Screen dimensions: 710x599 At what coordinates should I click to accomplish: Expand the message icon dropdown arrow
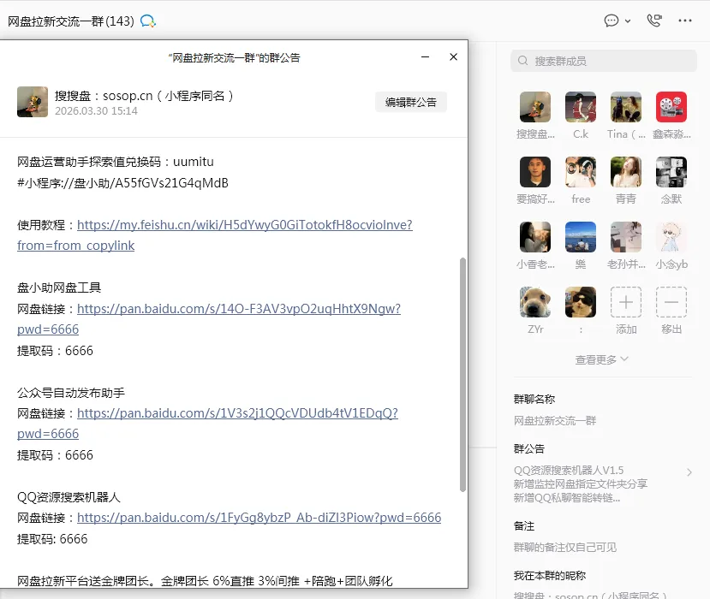click(628, 21)
